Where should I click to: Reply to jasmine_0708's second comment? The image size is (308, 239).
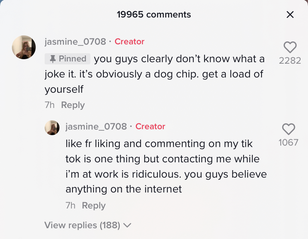tap(93, 205)
